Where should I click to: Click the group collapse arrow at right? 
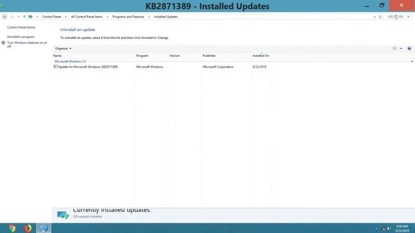click(x=412, y=61)
